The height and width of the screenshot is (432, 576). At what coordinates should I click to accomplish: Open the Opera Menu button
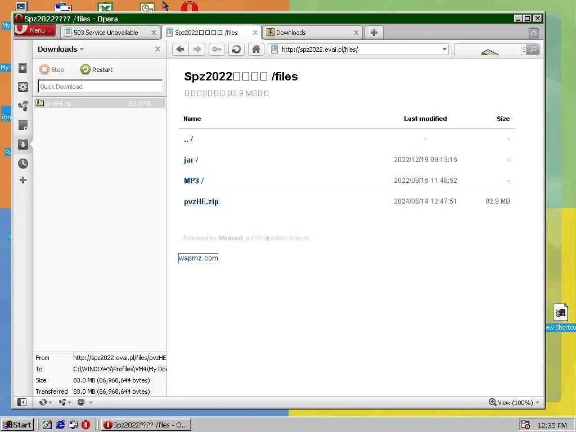click(x=35, y=30)
